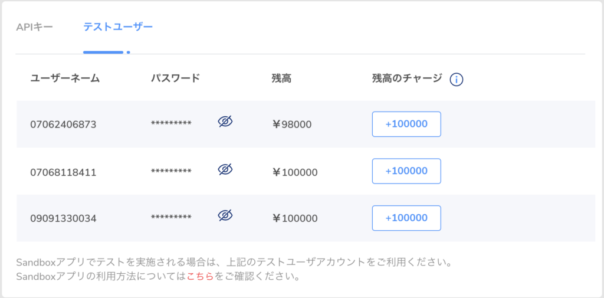The width and height of the screenshot is (604, 298).
Task: Switch to the APIキー tab
Action: pos(35,27)
